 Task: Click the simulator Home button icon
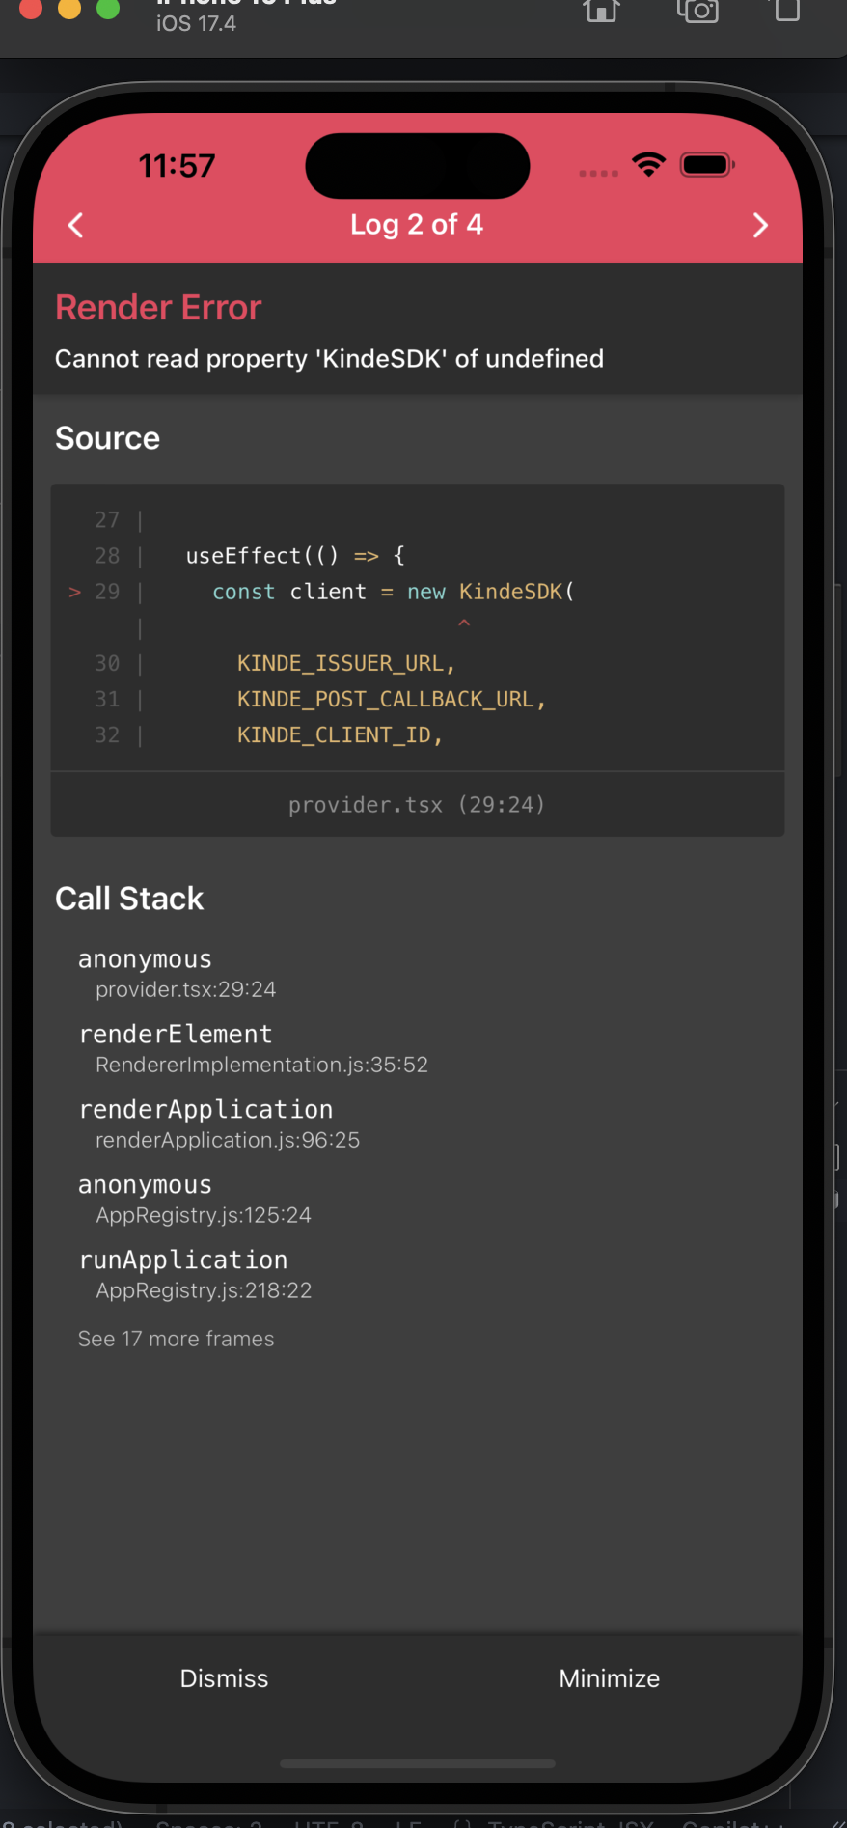[x=601, y=11]
